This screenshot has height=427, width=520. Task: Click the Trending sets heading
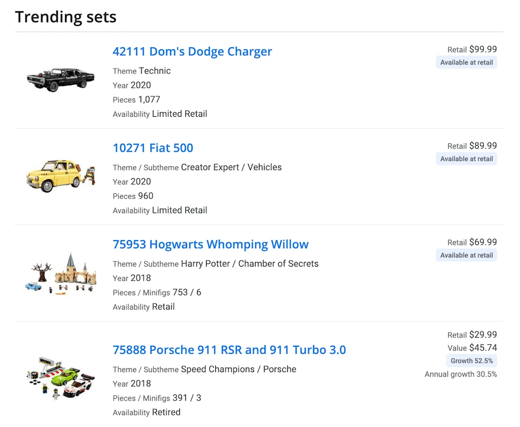click(66, 17)
